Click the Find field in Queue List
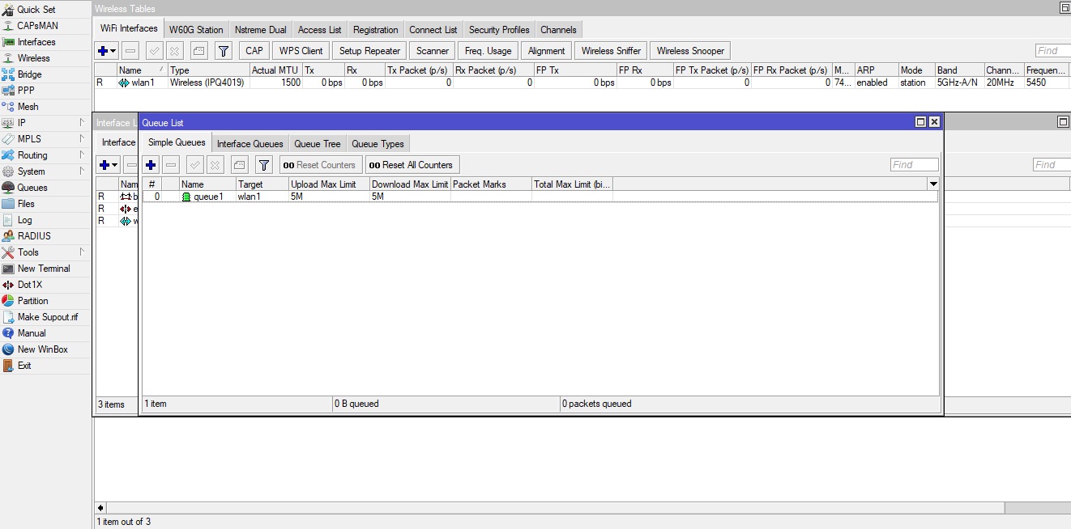Viewport: 1071px width, 529px height. tap(914, 165)
